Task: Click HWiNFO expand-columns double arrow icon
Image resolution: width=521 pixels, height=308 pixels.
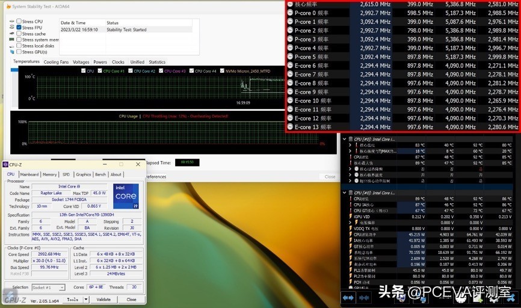Action: point(348,298)
